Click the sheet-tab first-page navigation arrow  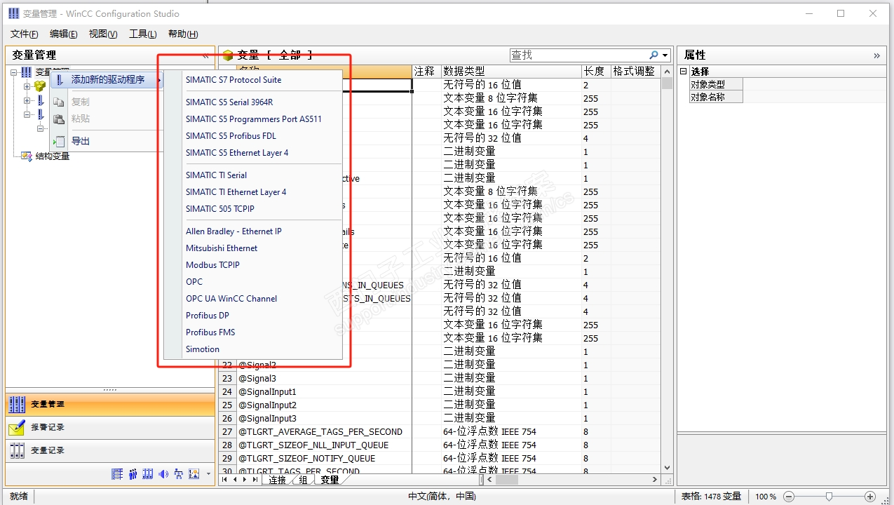point(225,480)
